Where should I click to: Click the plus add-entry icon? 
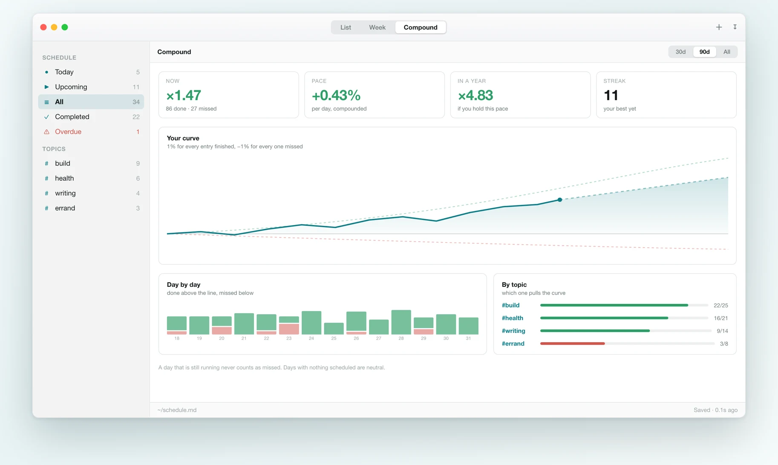pos(719,27)
